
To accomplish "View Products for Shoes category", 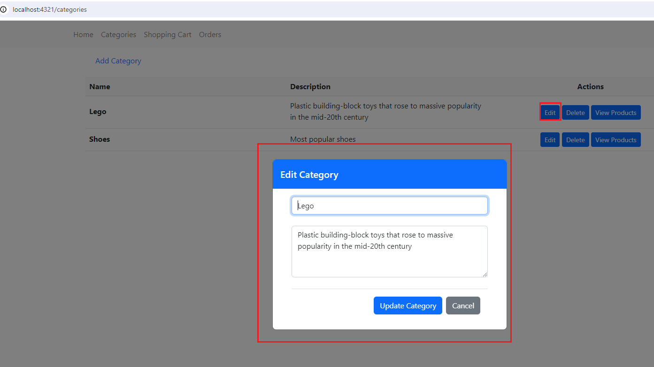I will pos(616,139).
